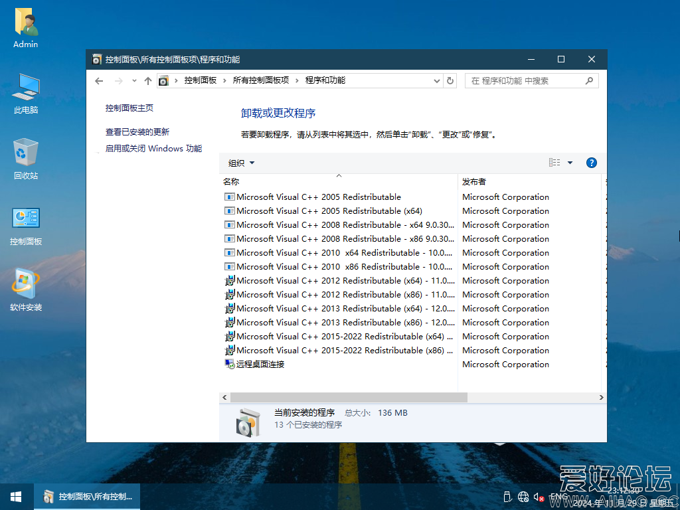Screen dimensions: 680x510
Task: Click the 13 个已安装的程序 status text
Action: pyautogui.click(x=308, y=425)
